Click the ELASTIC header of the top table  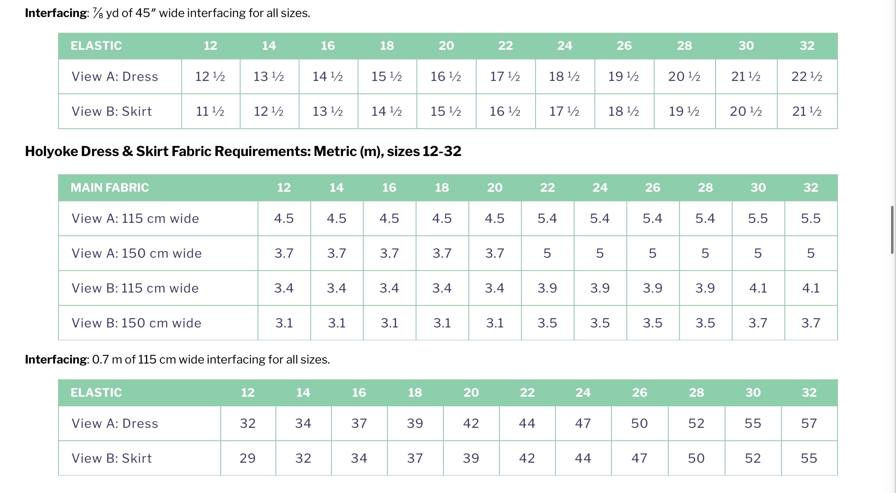coord(96,46)
